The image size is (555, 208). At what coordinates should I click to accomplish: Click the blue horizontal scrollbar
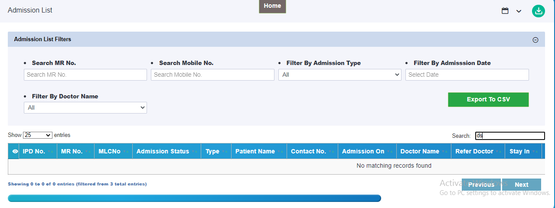pos(194,198)
